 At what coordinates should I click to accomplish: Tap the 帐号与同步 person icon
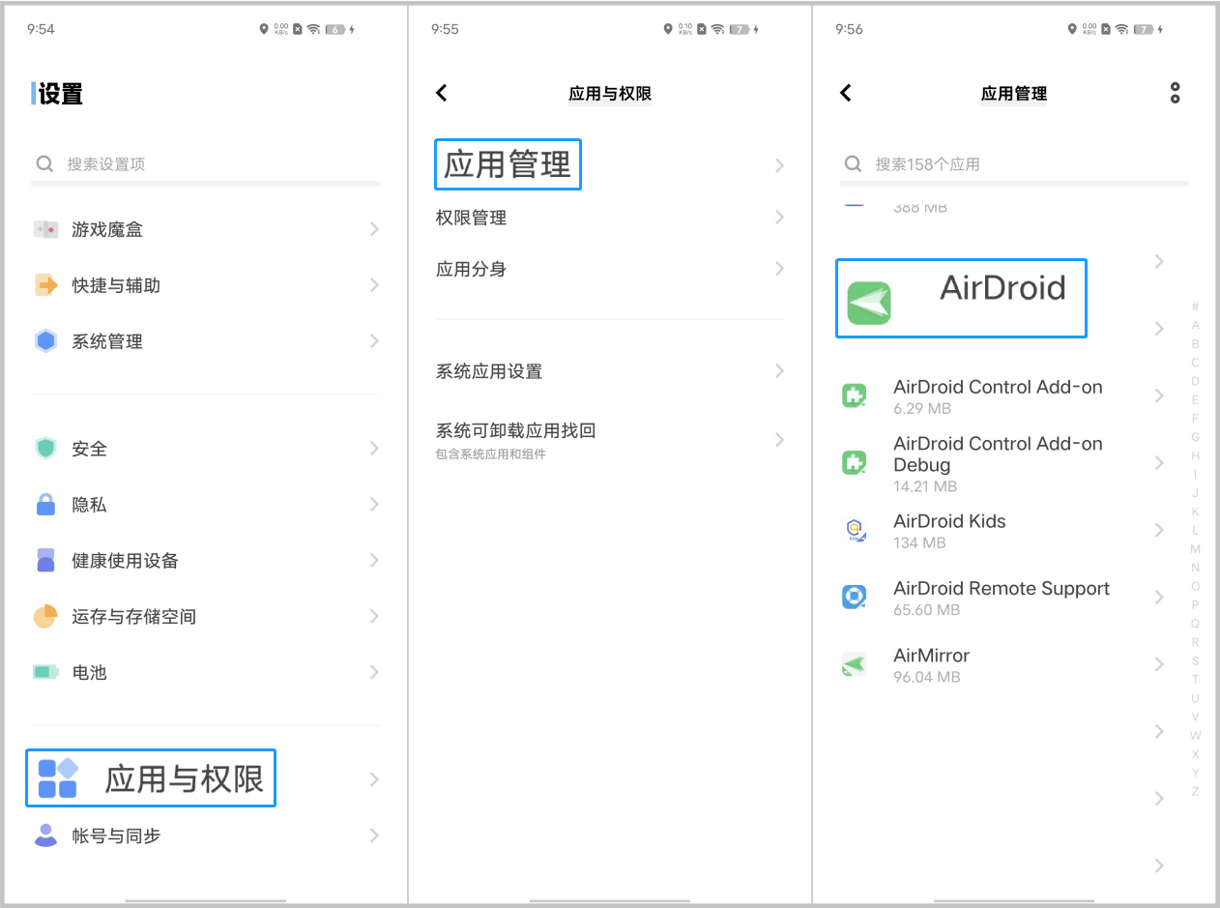pyautogui.click(x=45, y=835)
